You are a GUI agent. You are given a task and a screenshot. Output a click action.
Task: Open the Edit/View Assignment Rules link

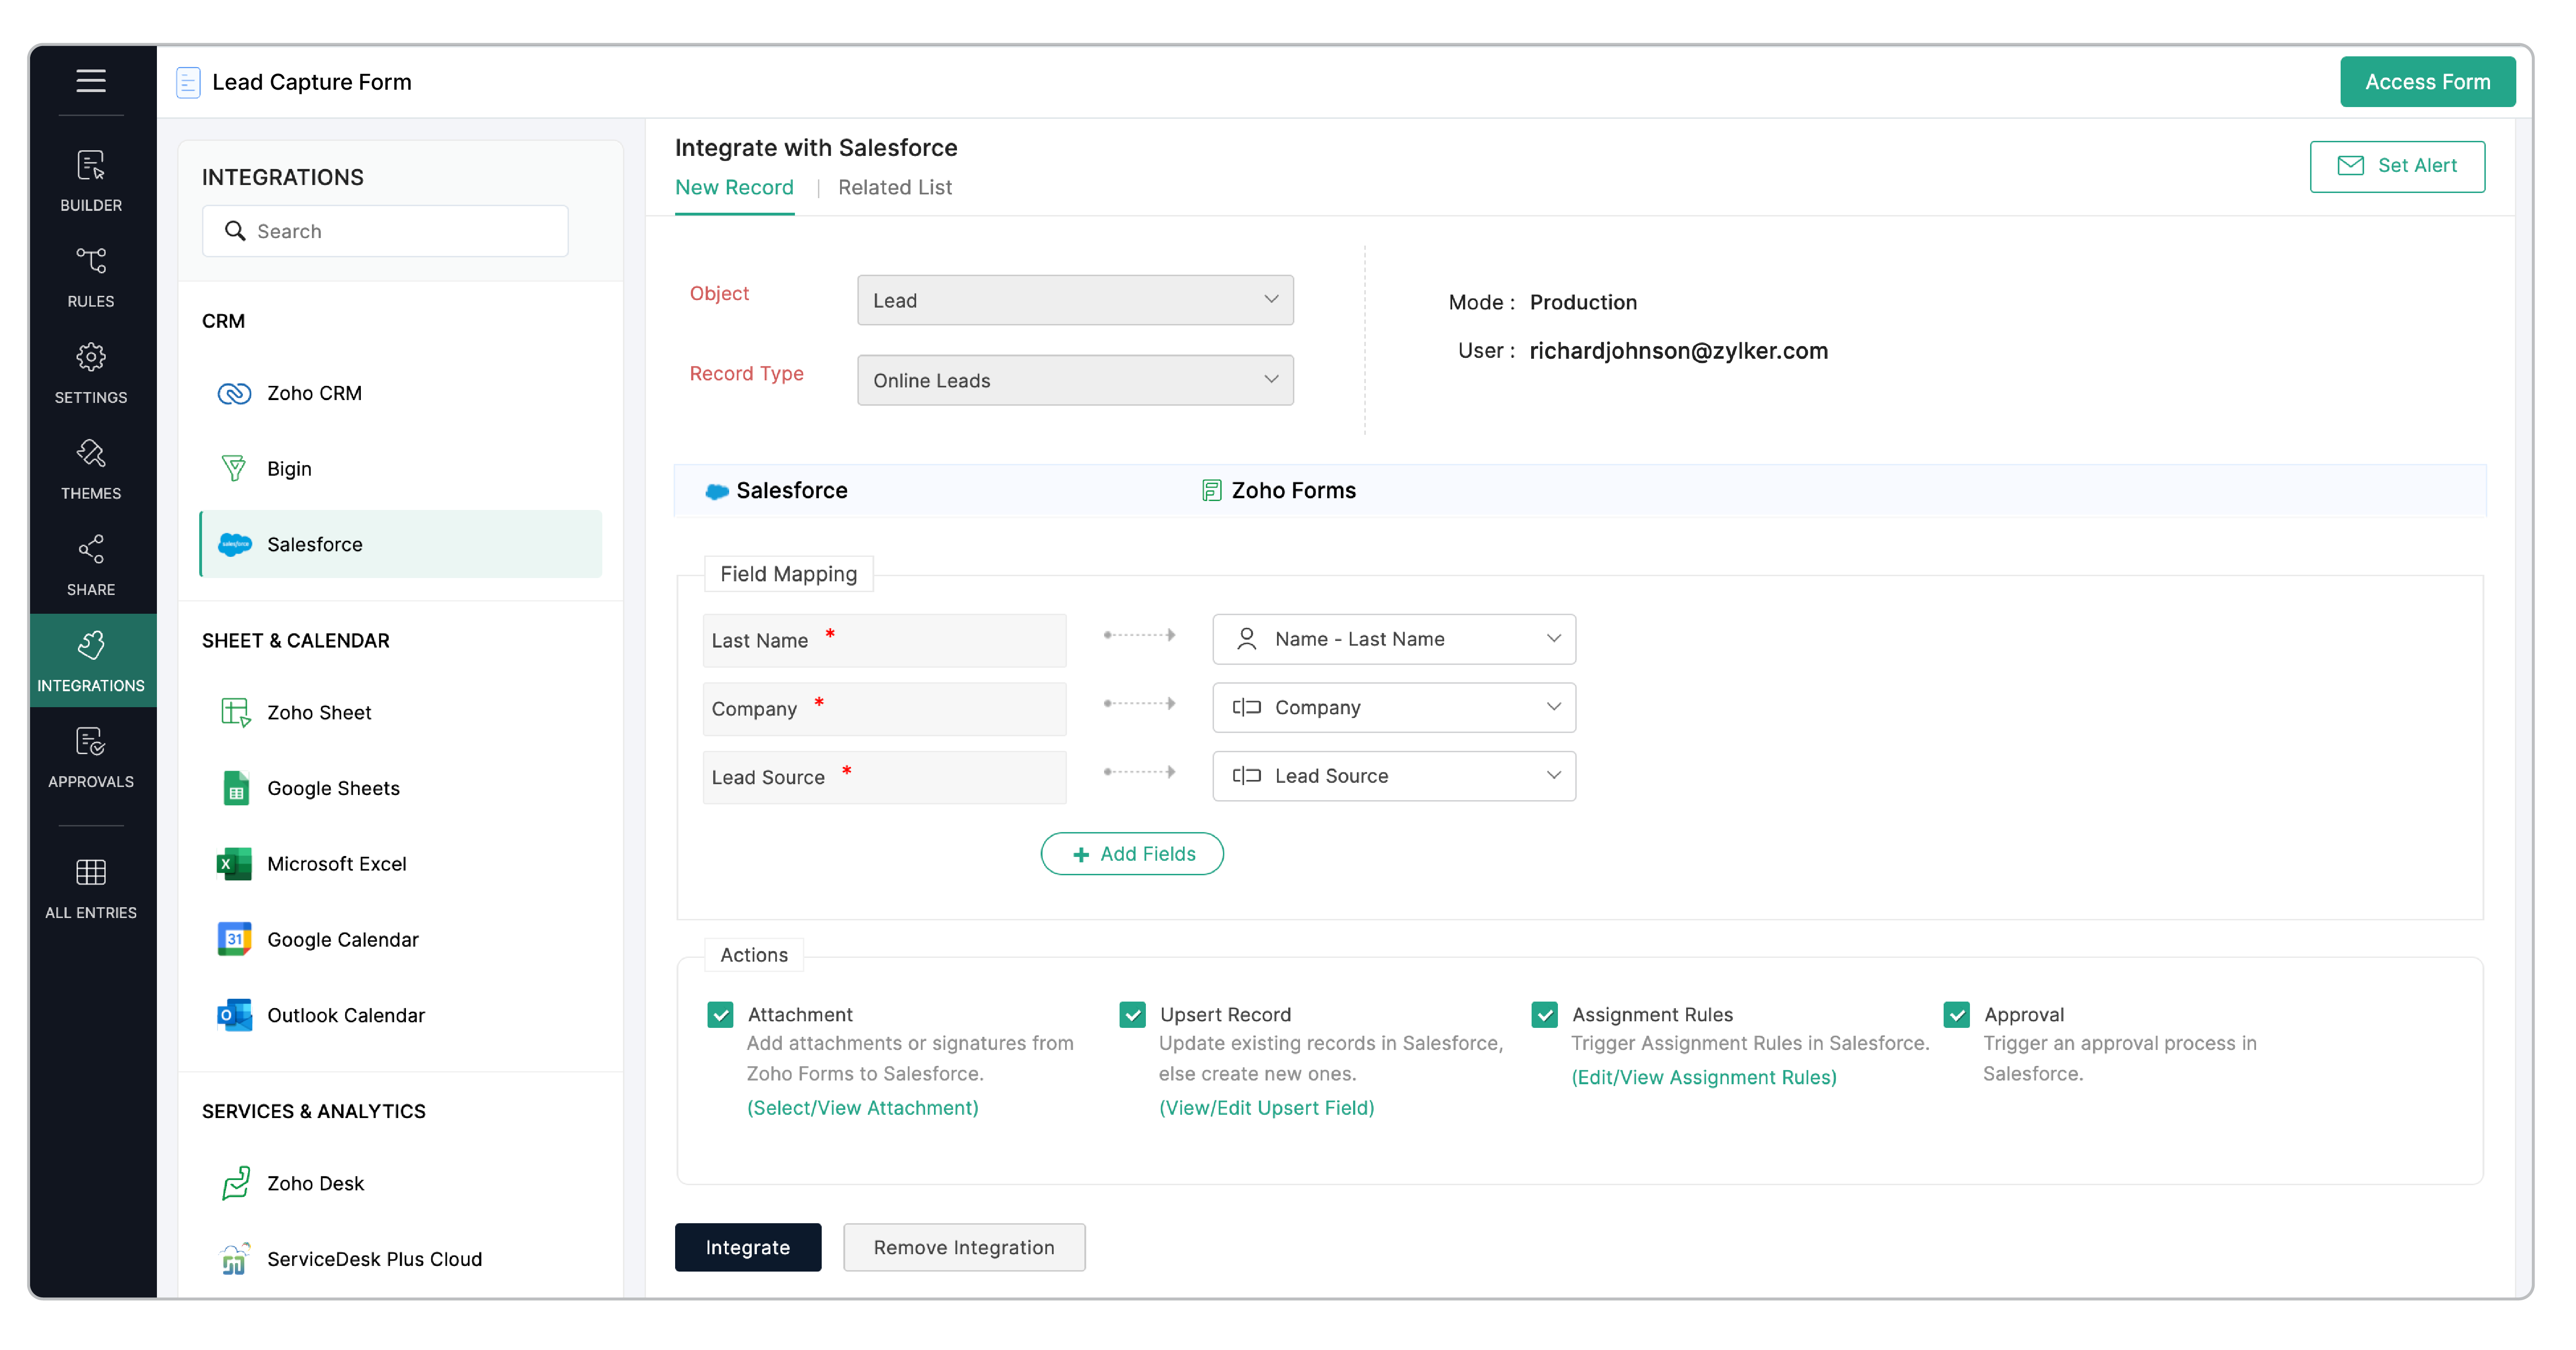pos(1704,1077)
